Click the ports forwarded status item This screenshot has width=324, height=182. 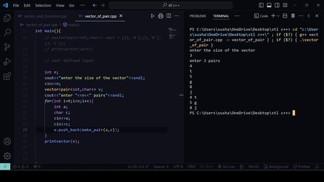click(36, 166)
